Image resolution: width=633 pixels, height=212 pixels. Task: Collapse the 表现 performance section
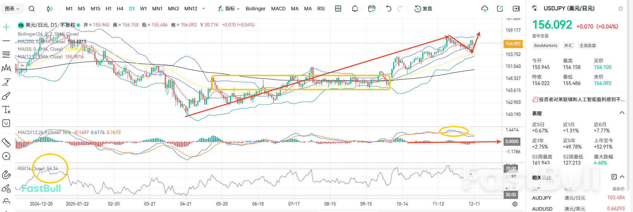(622, 113)
